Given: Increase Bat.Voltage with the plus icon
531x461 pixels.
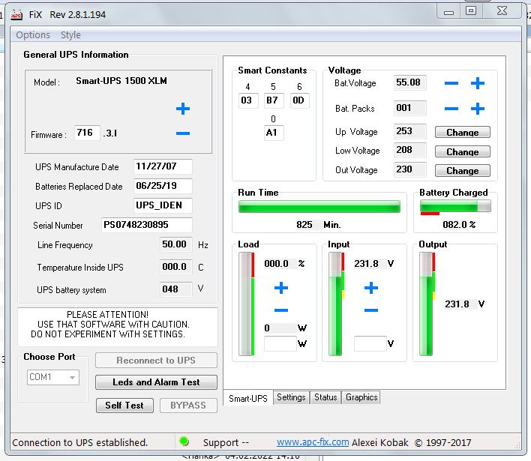Looking at the screenshot, I should point(477,83).
